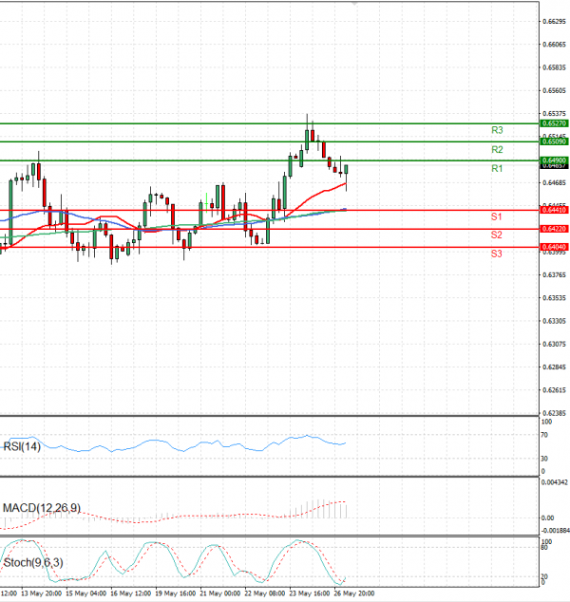
Task: Click the RSI(14) indicator label
Action: click(22, 446)
